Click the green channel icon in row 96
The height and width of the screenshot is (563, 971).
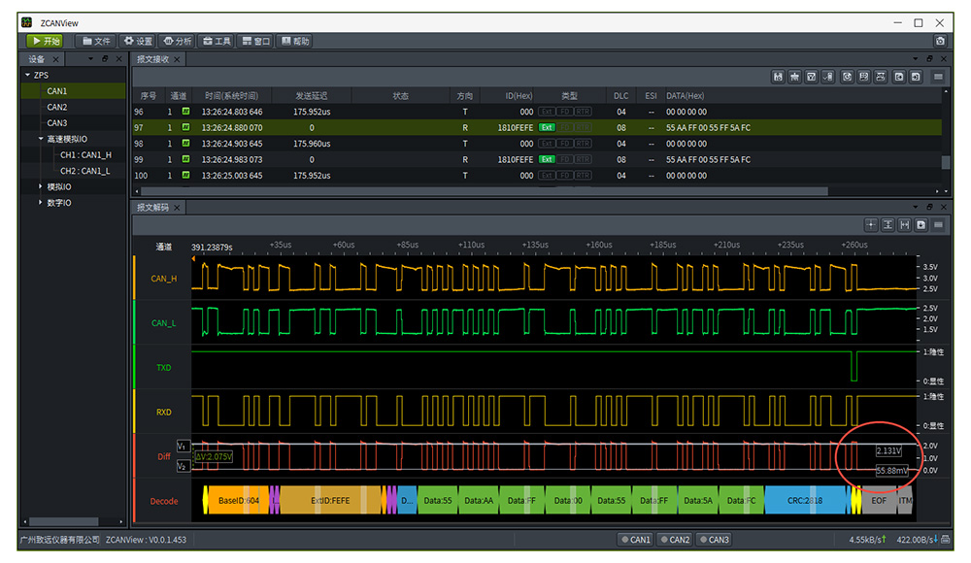click(x=185, y=112)
